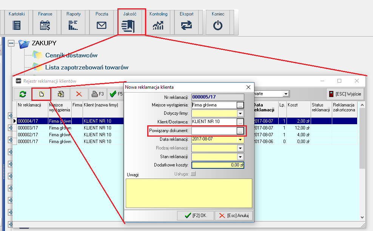The width and height of the screenshot is (373, 231).
Task: Click the Kontroling chart icon
Action: [158, 25]
